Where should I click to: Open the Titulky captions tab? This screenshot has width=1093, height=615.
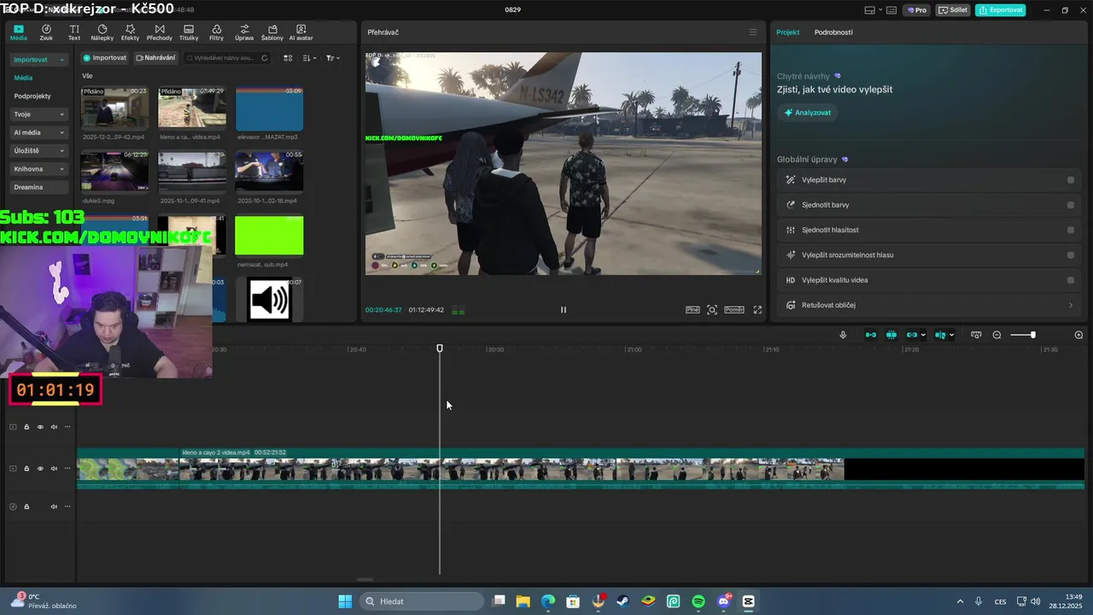point(189,32)
